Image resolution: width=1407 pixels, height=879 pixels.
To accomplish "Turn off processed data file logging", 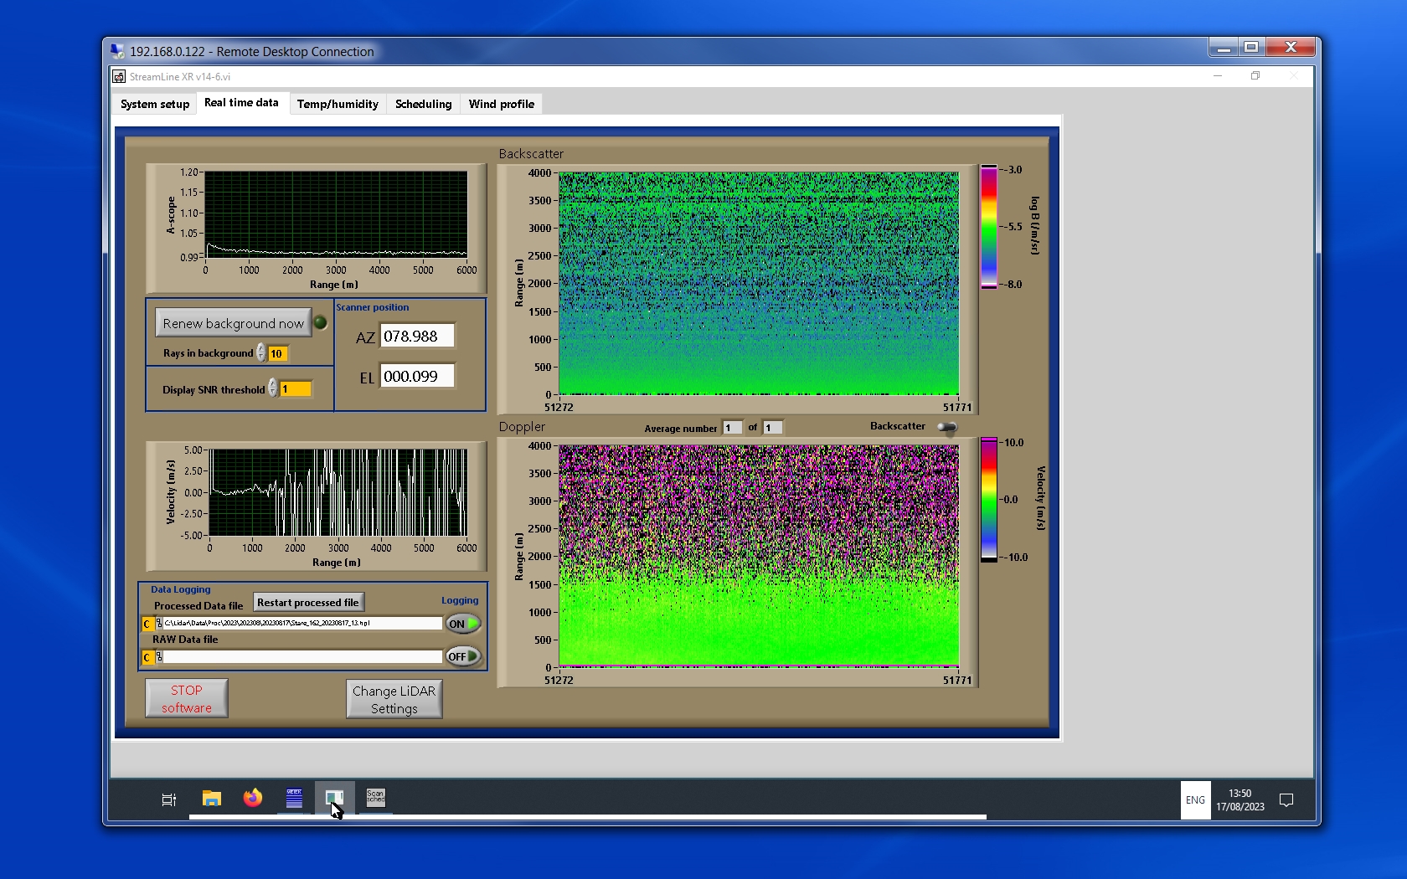I will [x=463, y=624].
